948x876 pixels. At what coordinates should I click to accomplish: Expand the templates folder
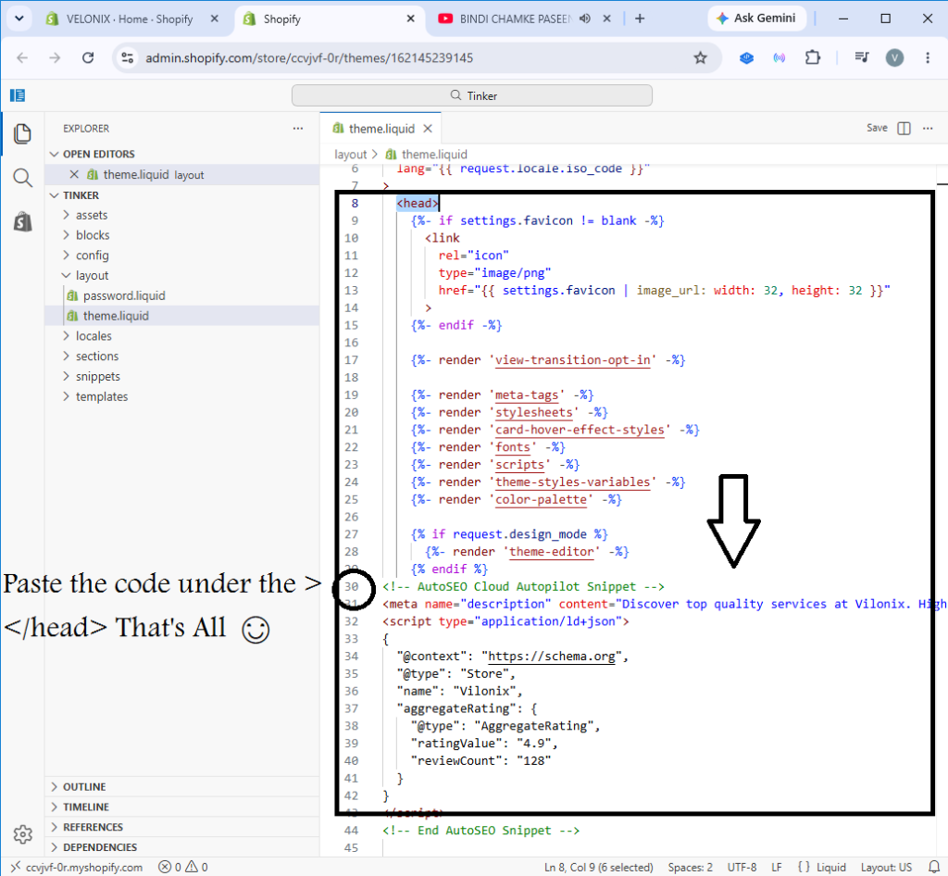pyautogui.click(x=102, y=396)
